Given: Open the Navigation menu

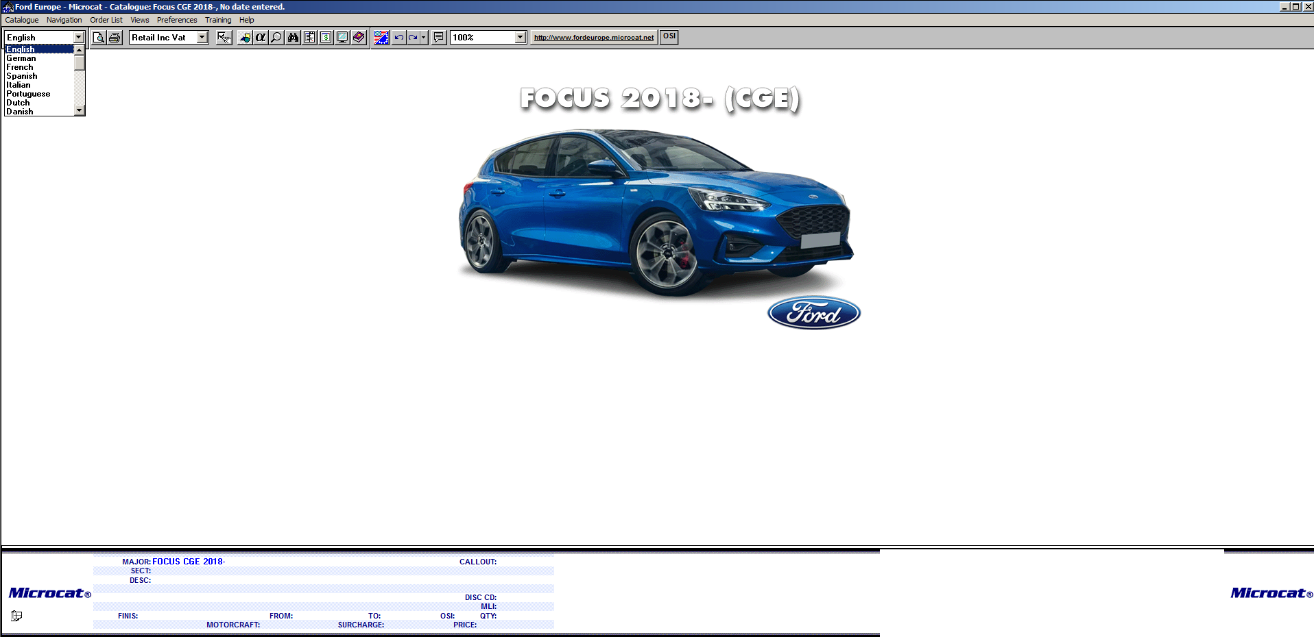Looking at the screenshot, I should pyautogui.click(x=64, y=20).
